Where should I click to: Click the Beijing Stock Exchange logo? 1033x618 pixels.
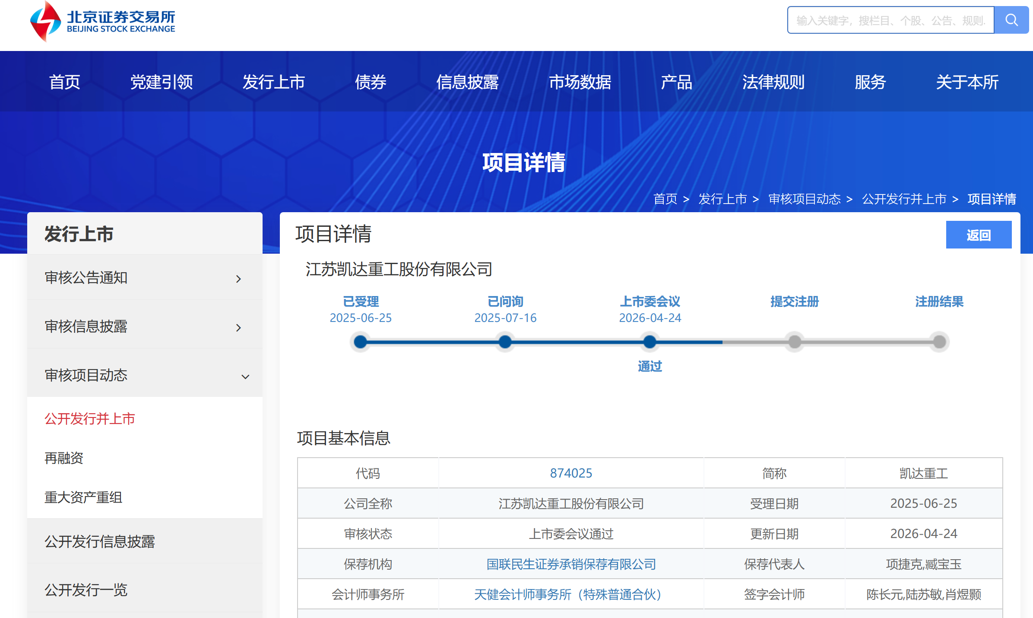pos(102,21)
